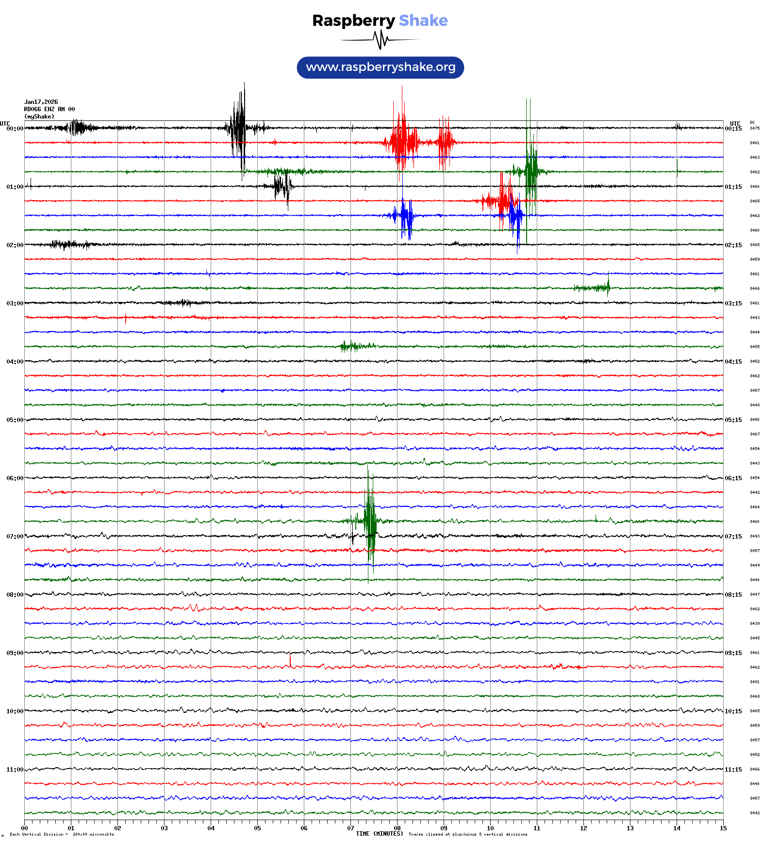Click the 00:00 UTC time label on left
This screenshot has height=841, width=762.
(x=15, y=129)
